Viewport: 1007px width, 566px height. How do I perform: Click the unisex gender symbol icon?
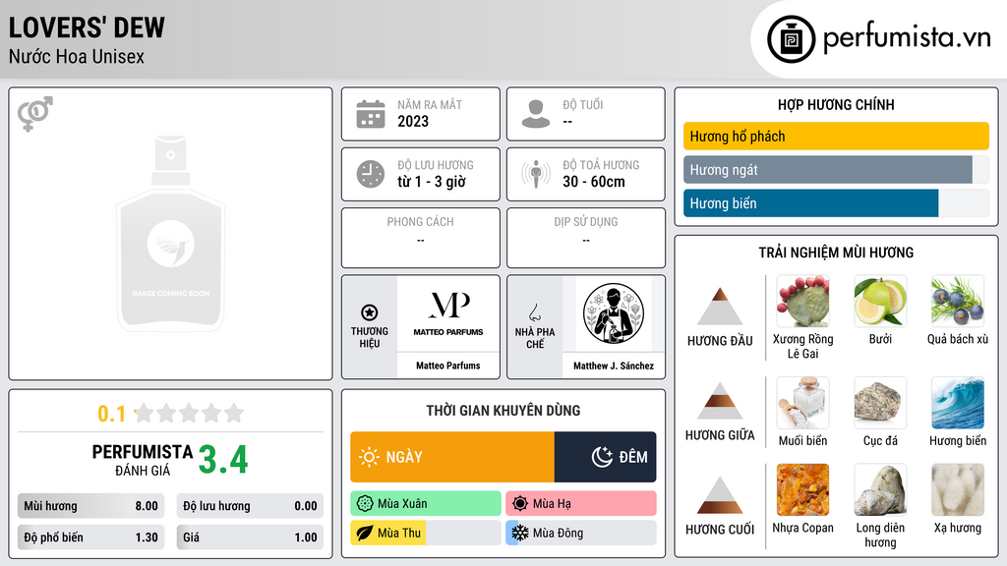pos(35,114)
